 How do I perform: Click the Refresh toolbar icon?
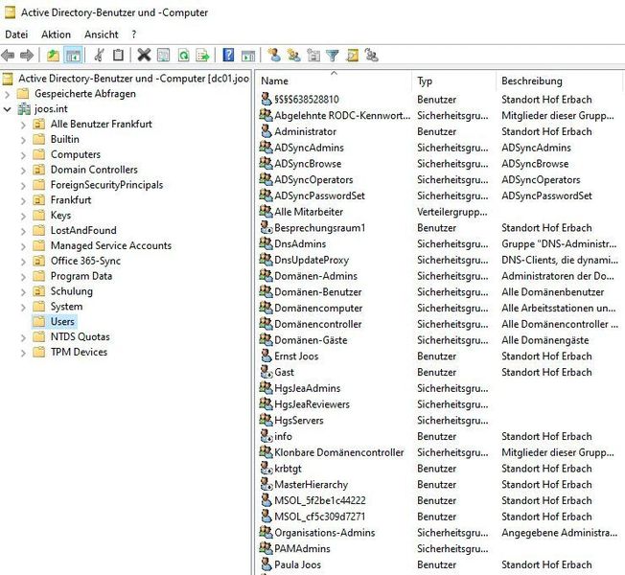coord(183,56)
